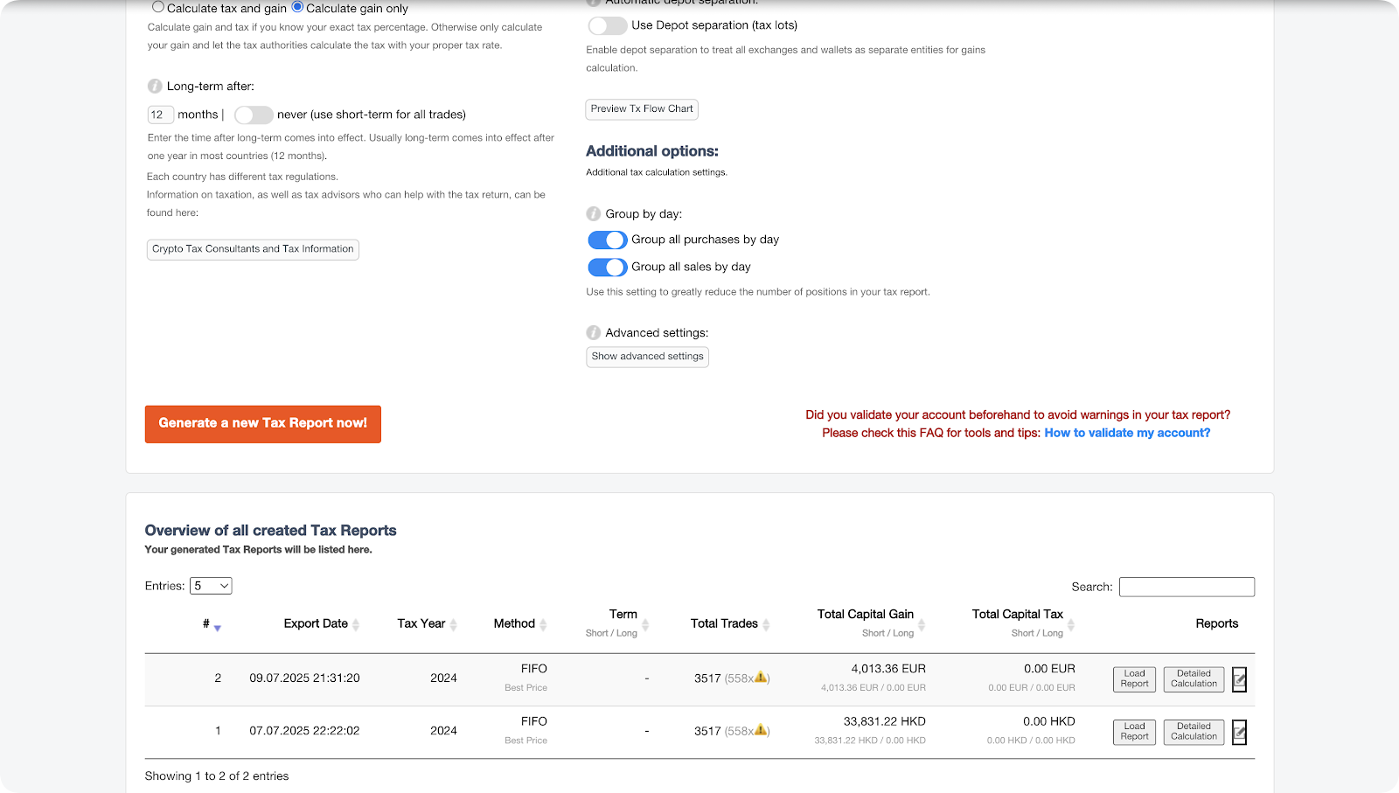
Task: Click the edit note icon for report 1
Action: [x=1239, y=732]
